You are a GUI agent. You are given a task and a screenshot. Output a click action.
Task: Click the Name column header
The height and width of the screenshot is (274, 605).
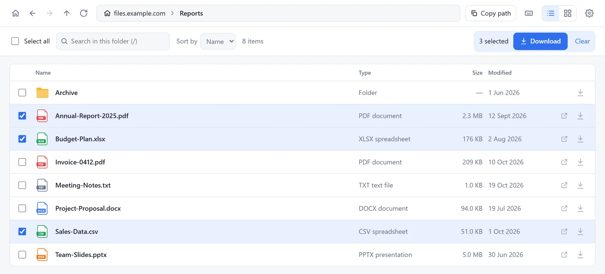pyautogui.click(x=43, y=73)
